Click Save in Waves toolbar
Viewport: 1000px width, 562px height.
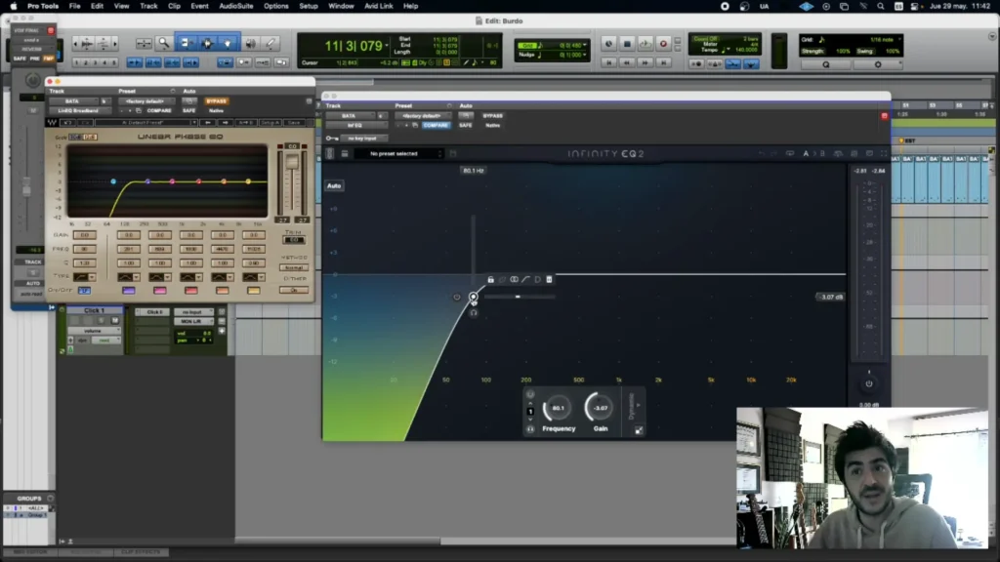[294, 122]
